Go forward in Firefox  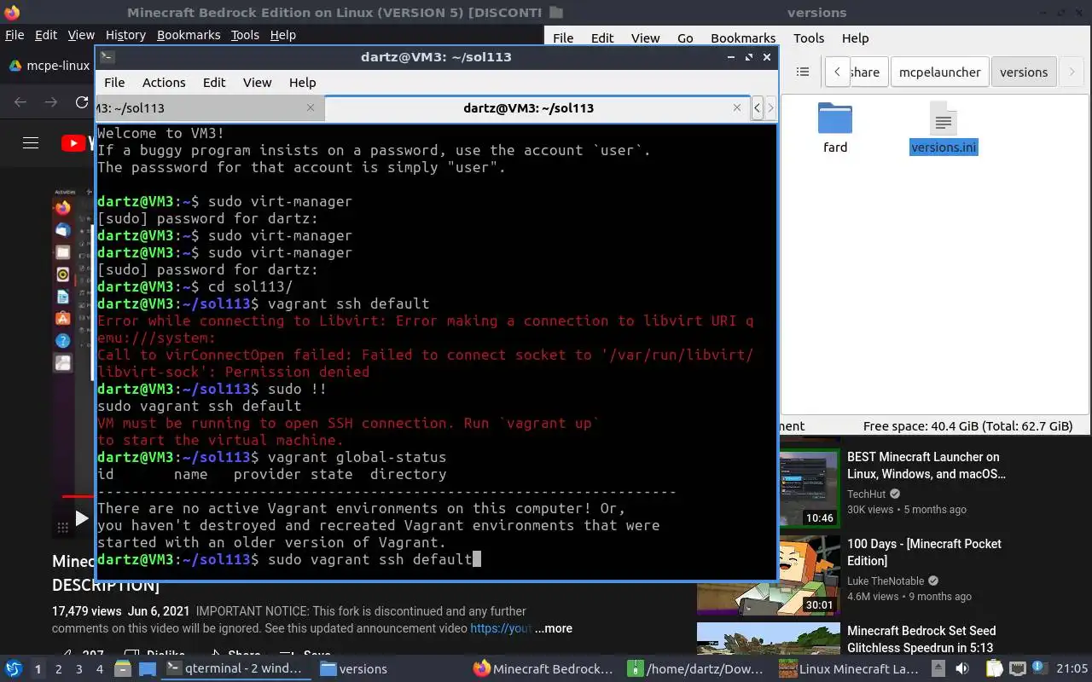51,102
